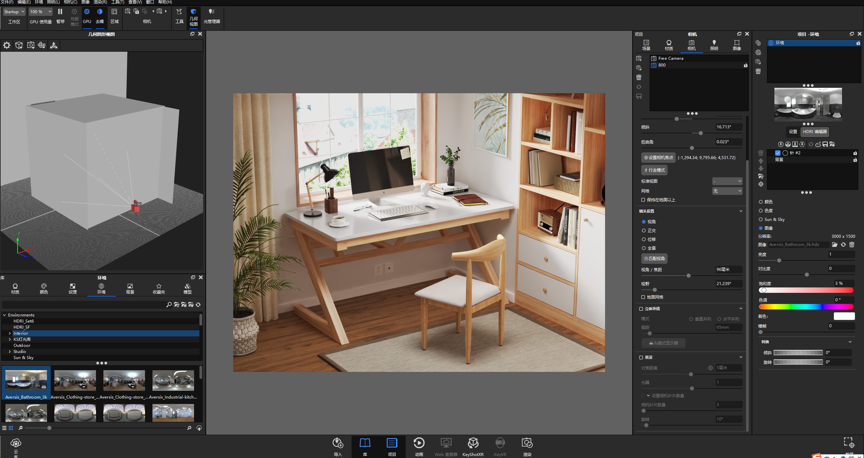Switch to 纹理 tab in library
Viewport: 864px width, 458px height.
tap(73, 289)
